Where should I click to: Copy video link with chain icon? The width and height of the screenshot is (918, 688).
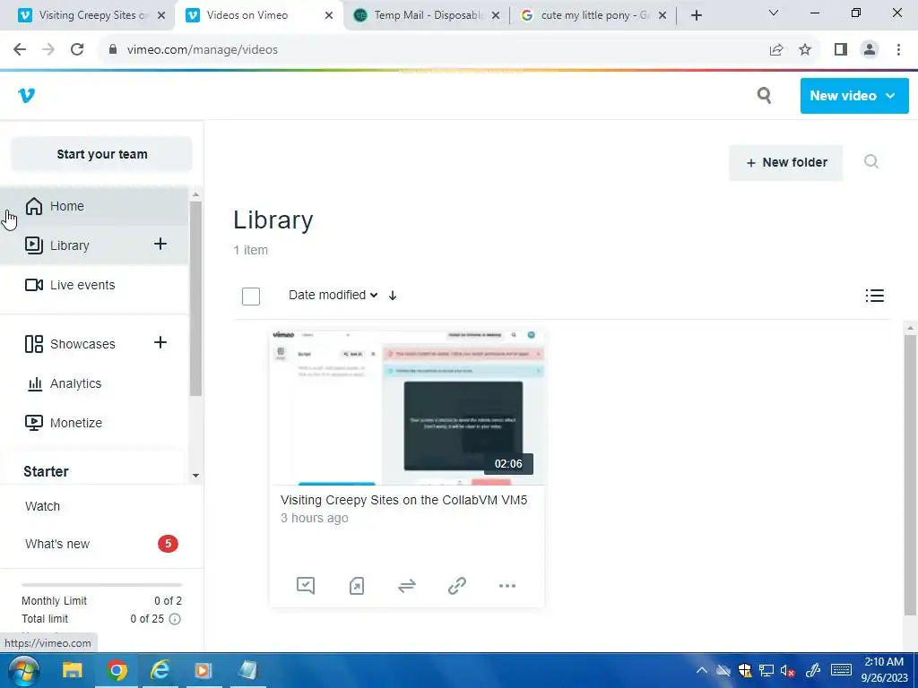(x=456, y=586)
